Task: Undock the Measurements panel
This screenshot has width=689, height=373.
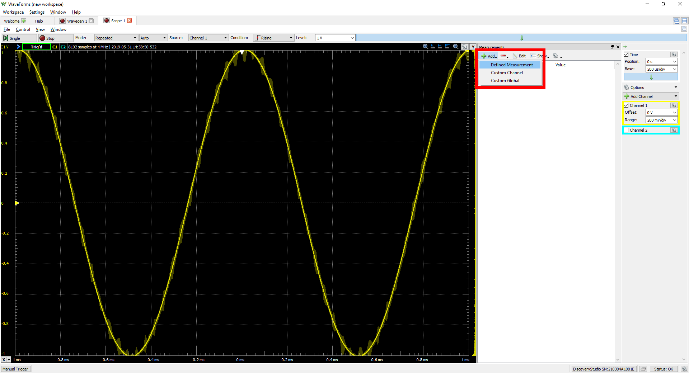Action: [x=612, y=47]
